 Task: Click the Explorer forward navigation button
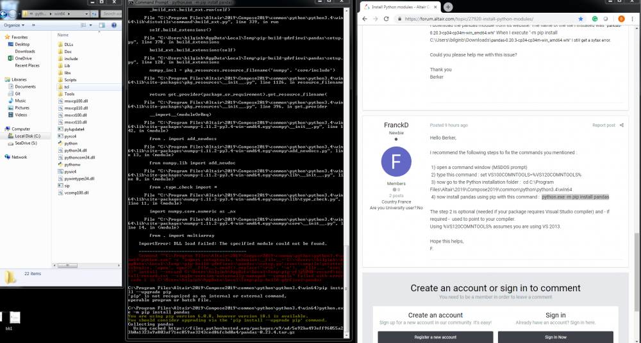[x=12, y=14]
